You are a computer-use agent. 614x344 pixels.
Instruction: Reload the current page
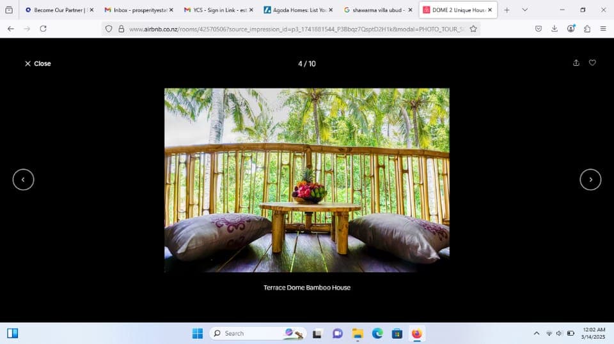tap(43, 29)
